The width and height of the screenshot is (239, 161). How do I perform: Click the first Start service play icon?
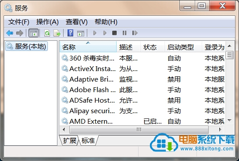pos(95,33)
